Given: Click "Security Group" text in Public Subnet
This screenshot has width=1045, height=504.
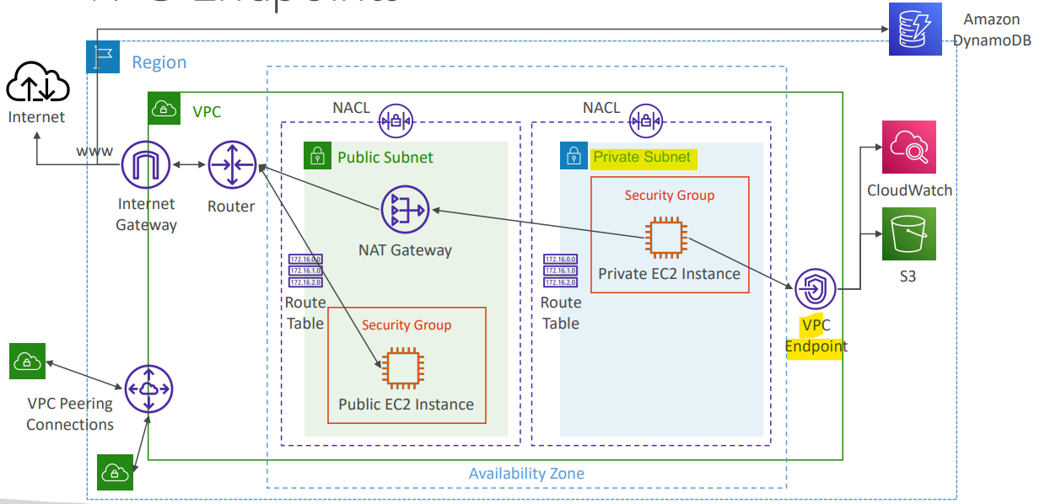Looking at the screenshot, I should [407, 324].
